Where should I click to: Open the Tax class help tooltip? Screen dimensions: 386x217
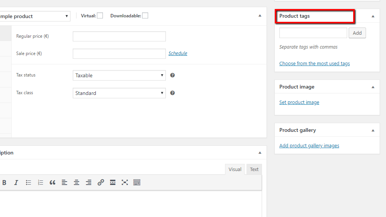click(x=173, y=93)
